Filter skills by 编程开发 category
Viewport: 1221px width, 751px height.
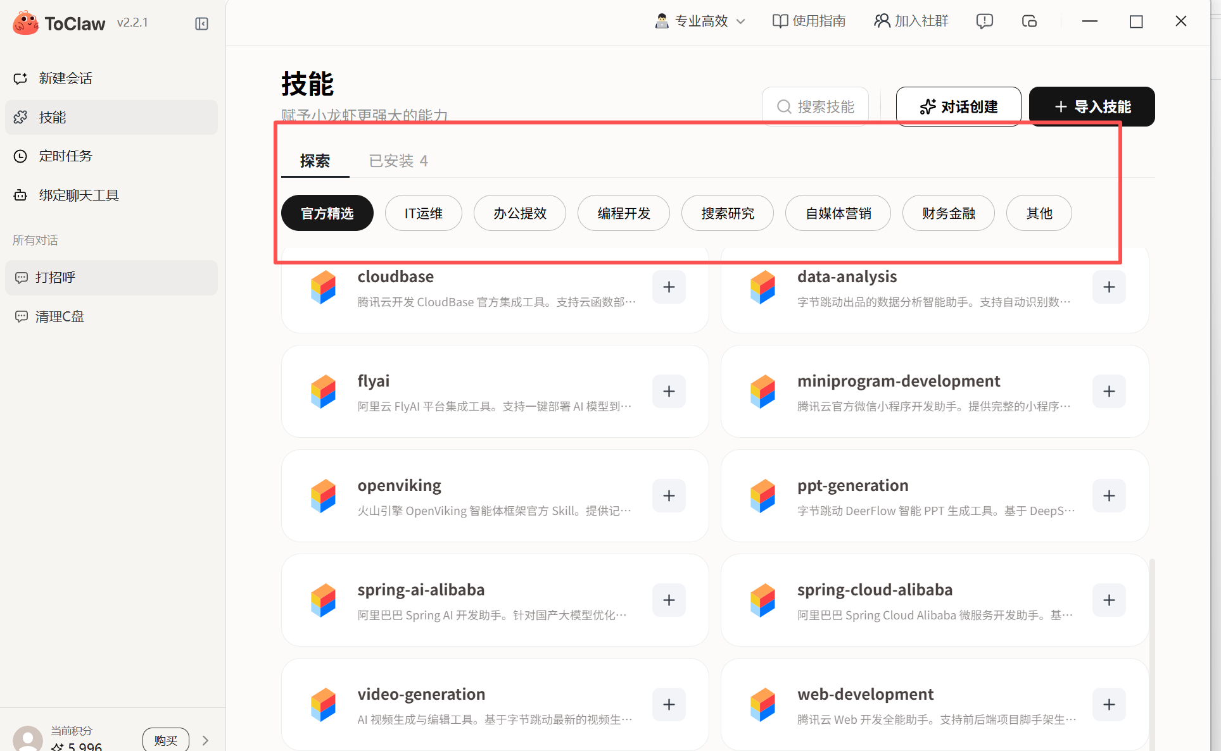(x=623, y=213)
